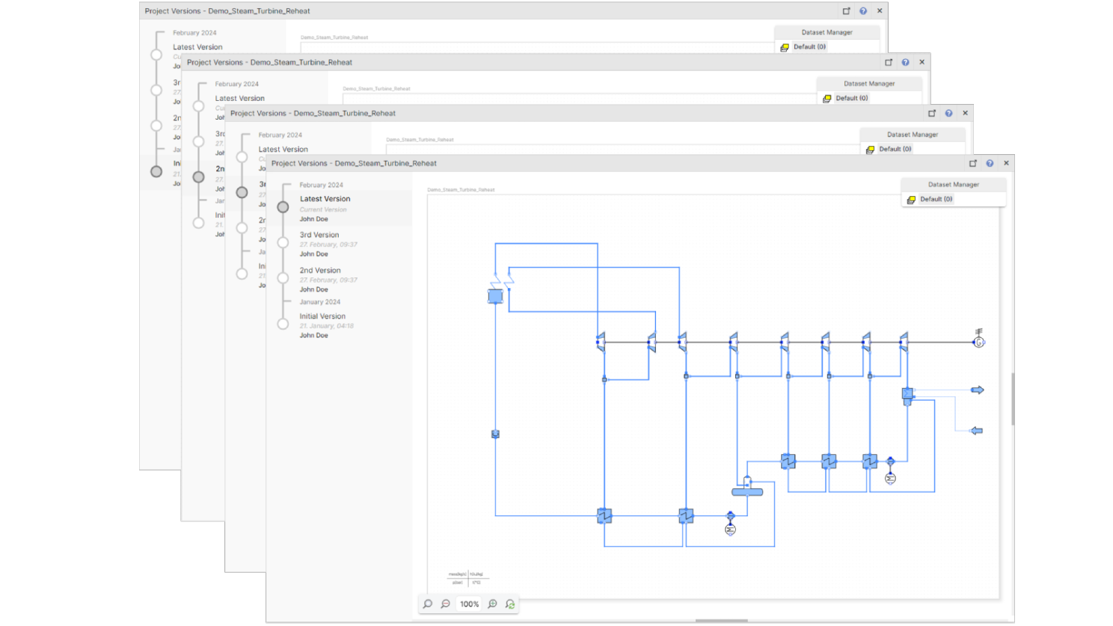Open help in the frontmost Project Versions window
1113x626 pixels.
click(990, 163)
